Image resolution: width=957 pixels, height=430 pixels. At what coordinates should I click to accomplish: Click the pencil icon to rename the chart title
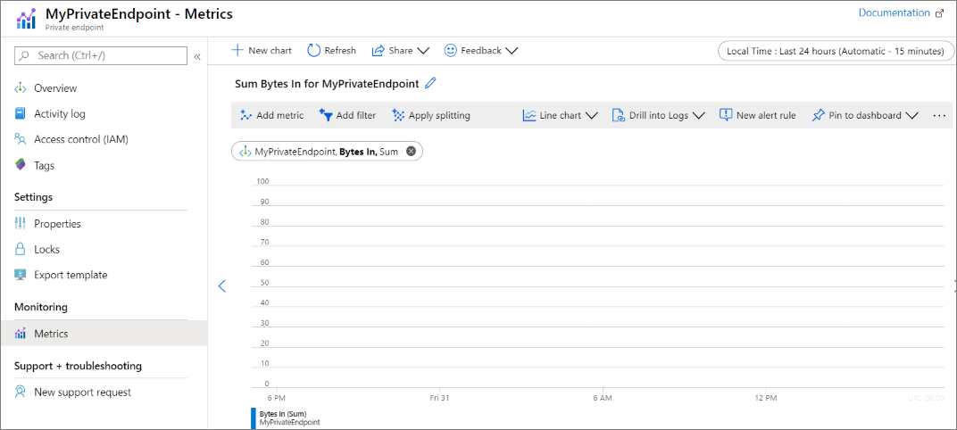(x=431, y=83)
